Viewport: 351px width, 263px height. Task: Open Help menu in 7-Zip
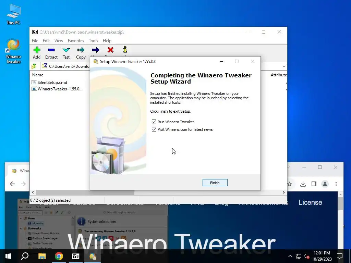point(107,41)
